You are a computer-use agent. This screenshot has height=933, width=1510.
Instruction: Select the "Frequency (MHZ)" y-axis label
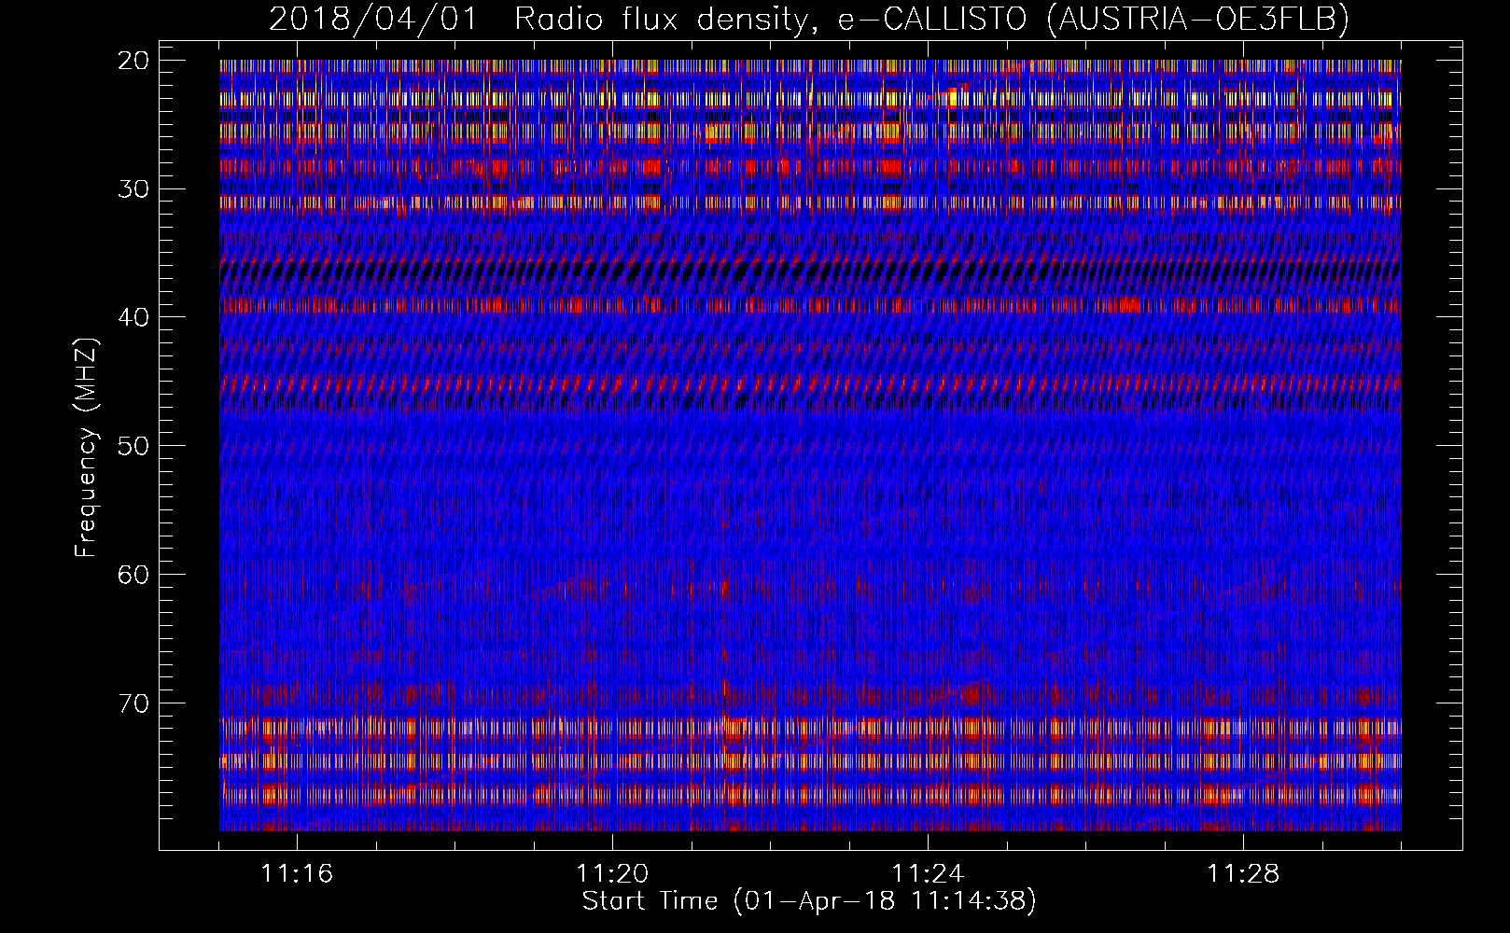click(x=86, y=448)
